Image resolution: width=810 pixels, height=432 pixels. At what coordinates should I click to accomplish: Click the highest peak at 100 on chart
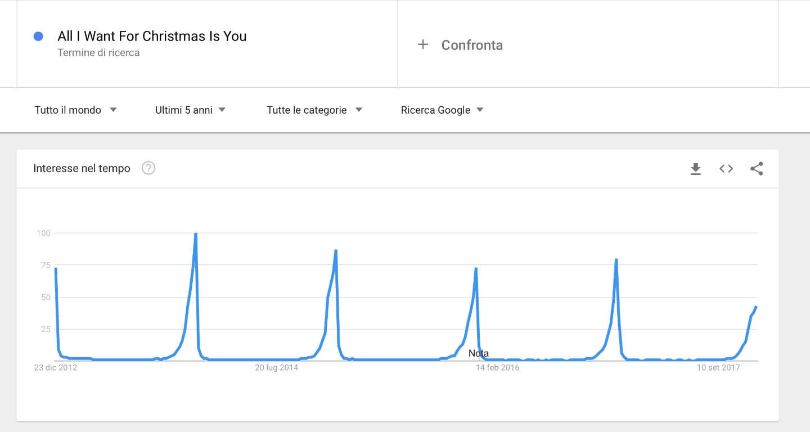point(195,233)
